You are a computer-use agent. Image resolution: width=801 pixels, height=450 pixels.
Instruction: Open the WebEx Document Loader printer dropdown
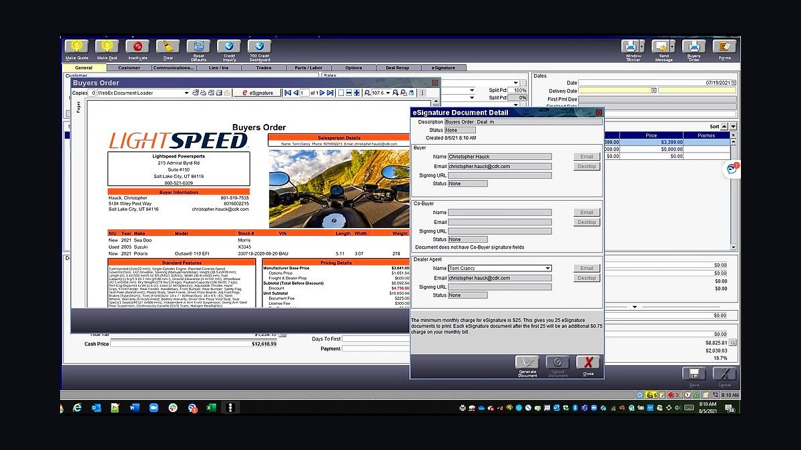point(186,93)
